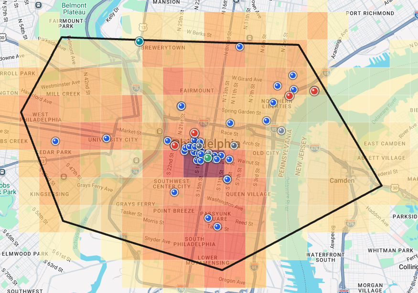Click the PORT RICHMOND label

pyautogui.click(x=370, y=13)
